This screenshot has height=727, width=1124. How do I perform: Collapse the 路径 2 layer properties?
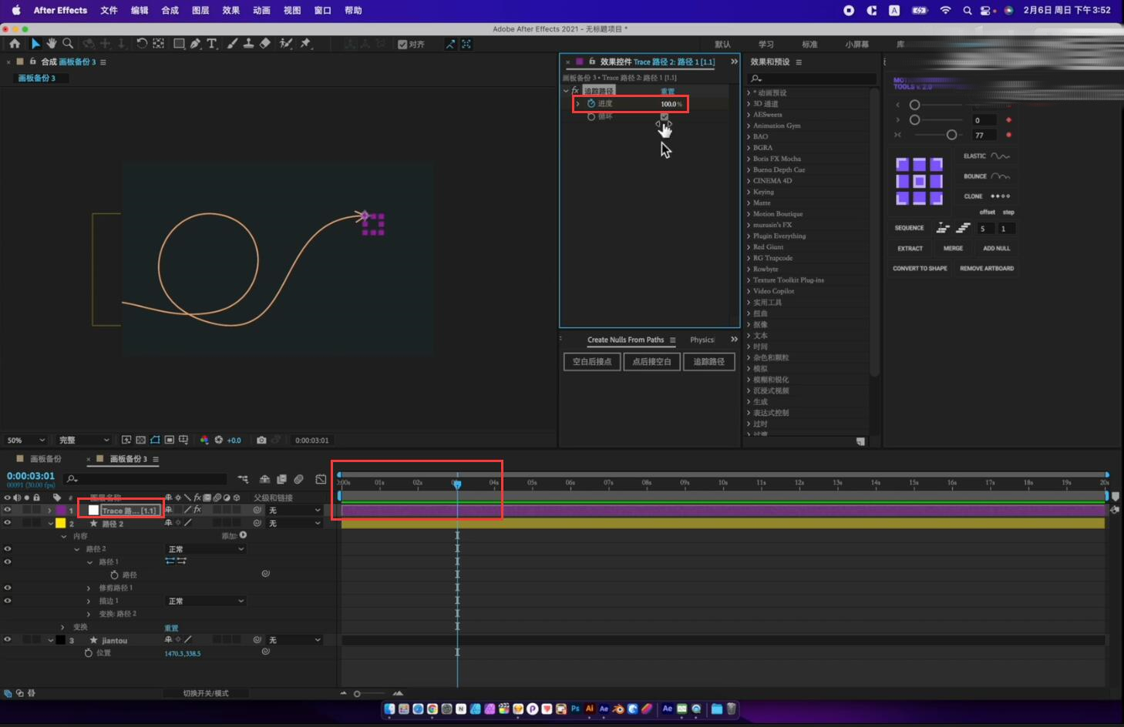point(51,524)
